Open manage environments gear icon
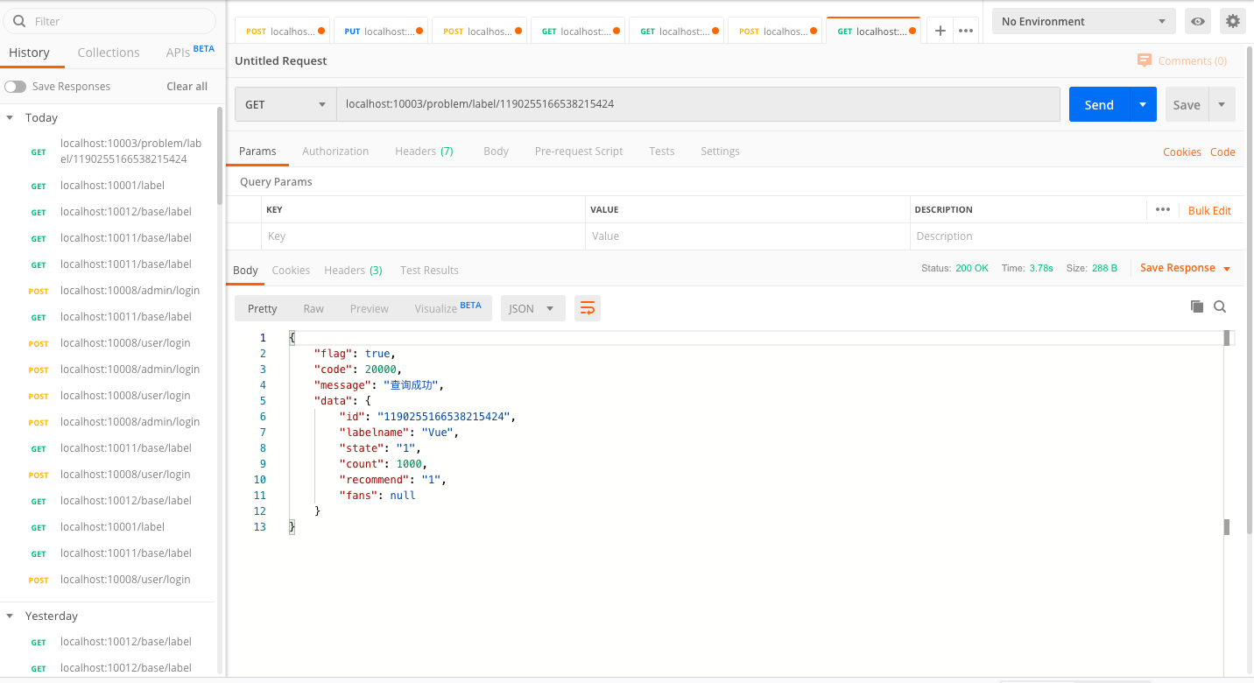 point(1233,21)
